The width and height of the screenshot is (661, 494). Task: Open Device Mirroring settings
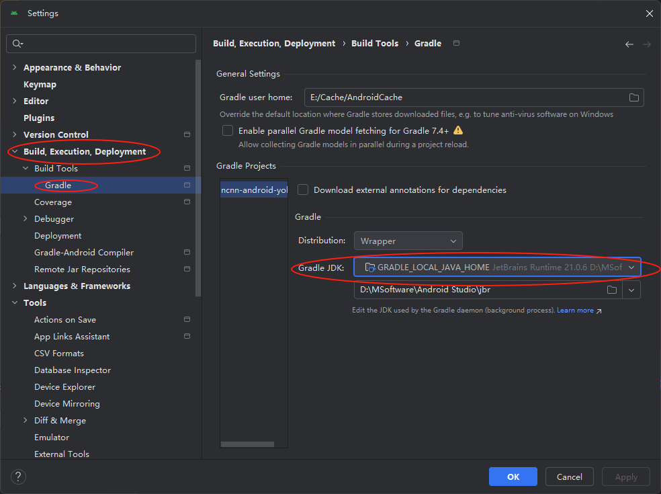pyautogui.click(x=67, y=404)
